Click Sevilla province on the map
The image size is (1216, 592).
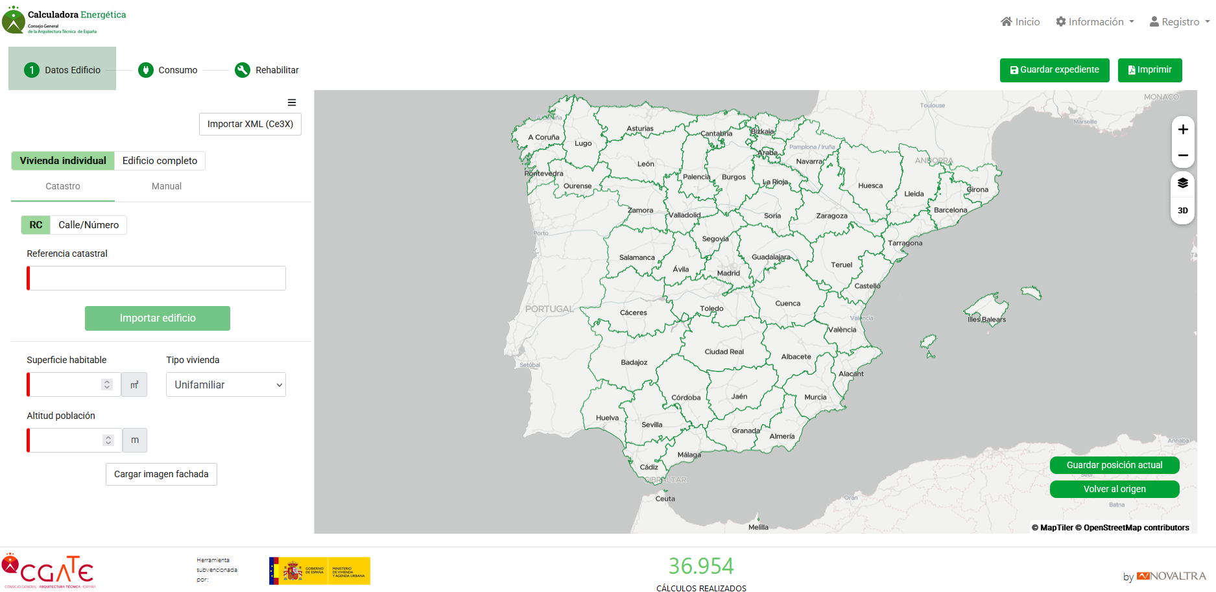652,425
